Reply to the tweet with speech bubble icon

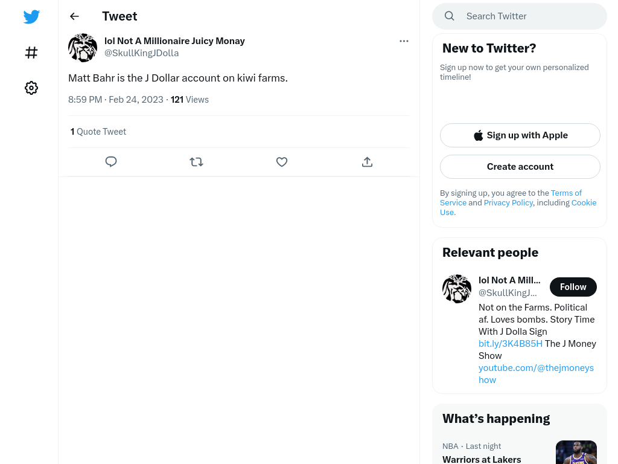click(111, 162)
